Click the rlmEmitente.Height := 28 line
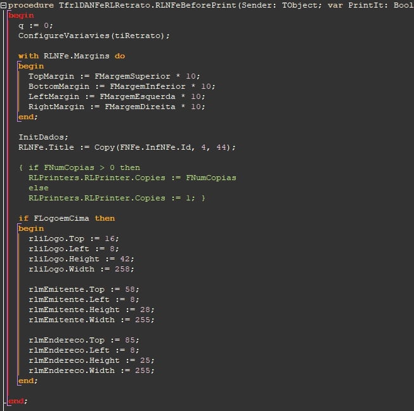This screenshot has width=414, height=411. (x=91, y=310)
